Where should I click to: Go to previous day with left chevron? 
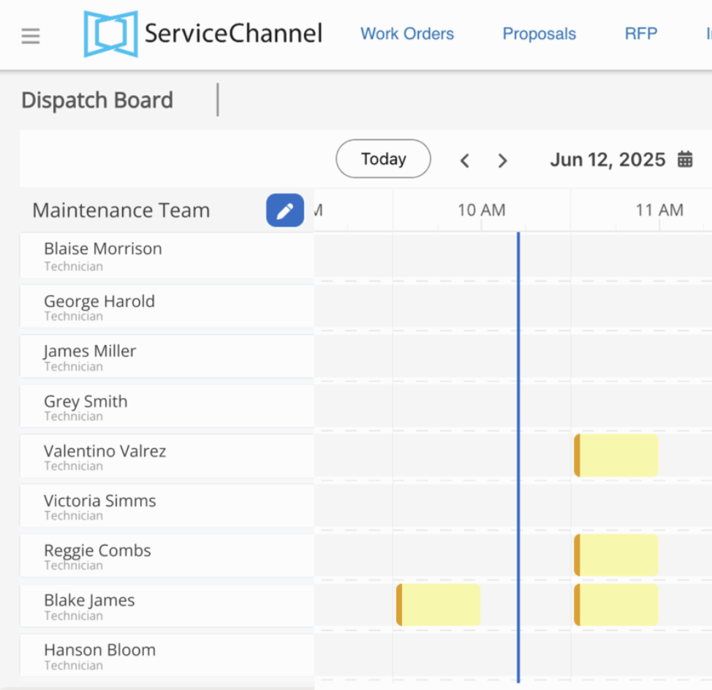click(464, 160)
